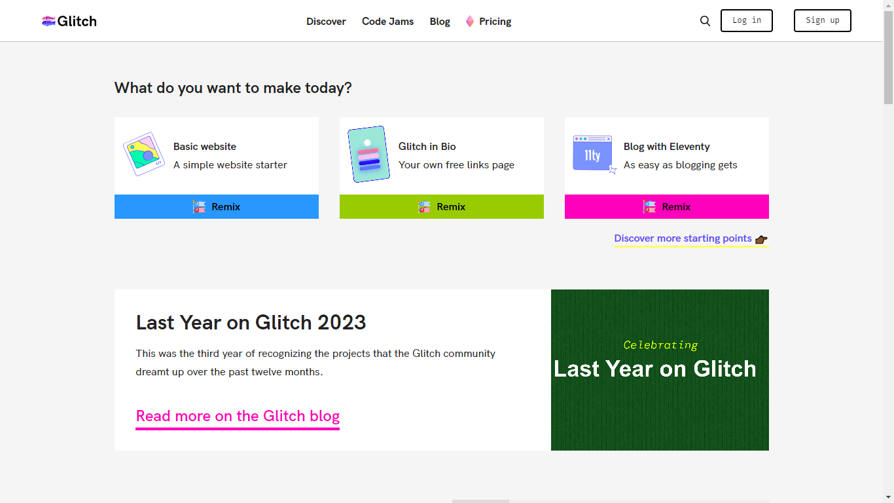Remix the Blog with Eleventy project

tap(667, 206)
